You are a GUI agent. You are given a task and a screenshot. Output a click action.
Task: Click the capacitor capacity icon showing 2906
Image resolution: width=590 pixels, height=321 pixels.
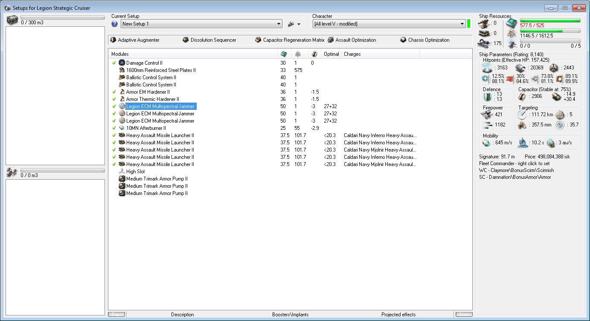point(523,97)
